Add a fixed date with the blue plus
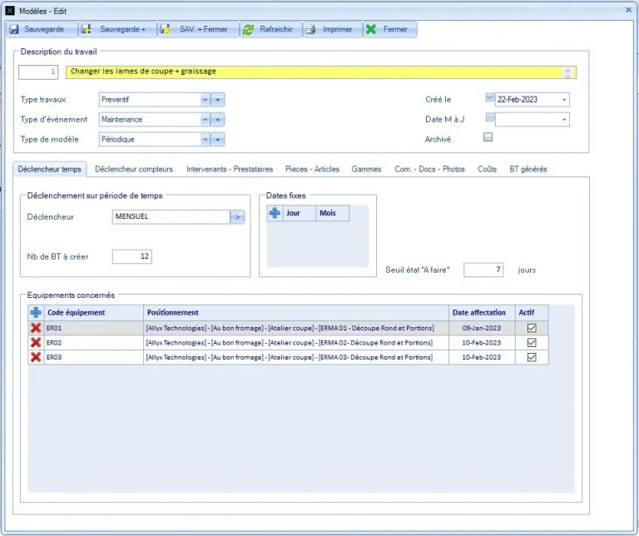Viewport: 639px width, 536px height. [x=275, y=213]
